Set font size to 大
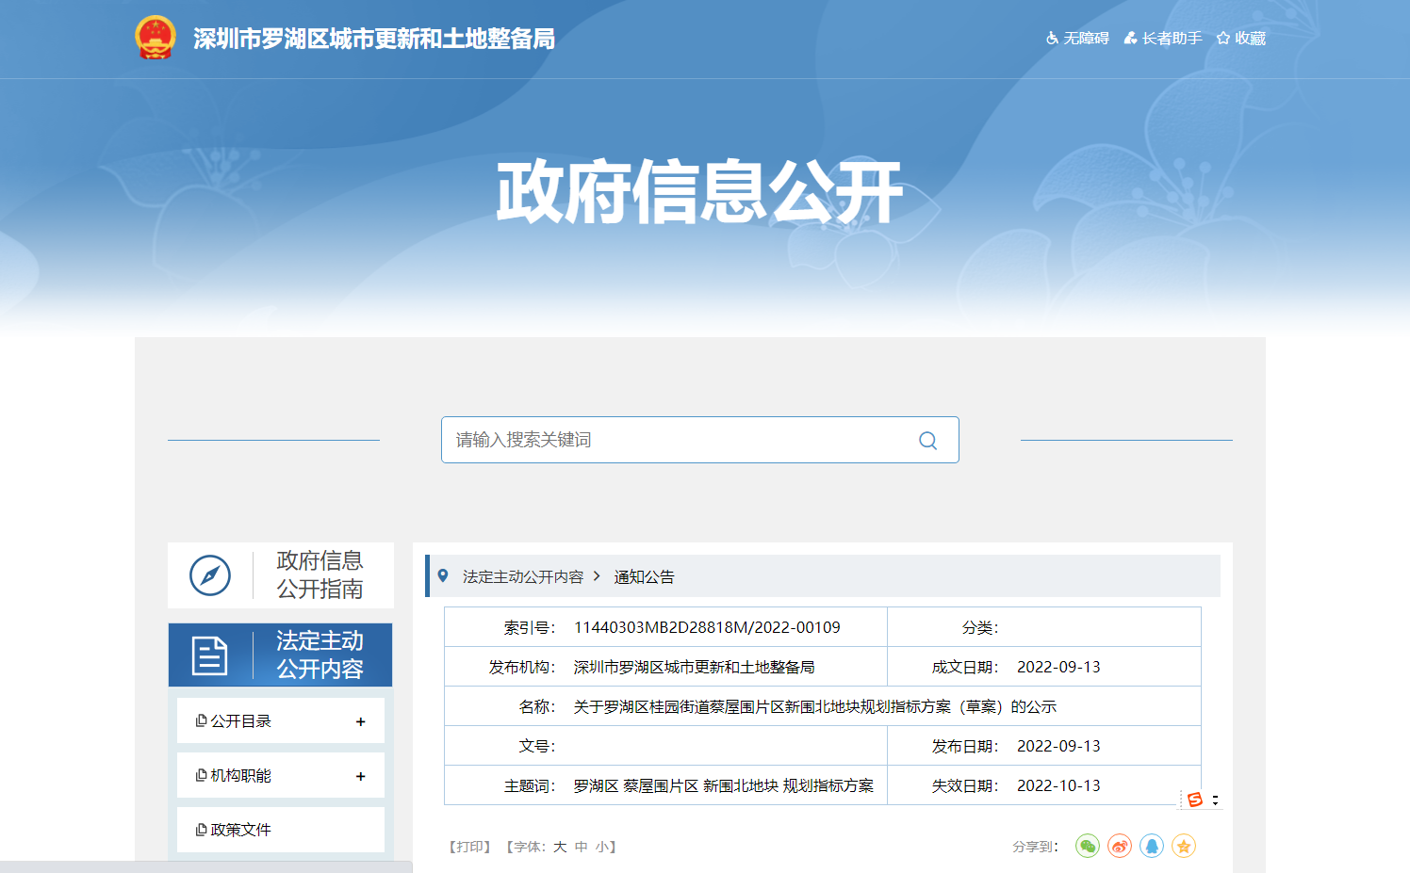 pyautogui.click(x=560, y=847)
